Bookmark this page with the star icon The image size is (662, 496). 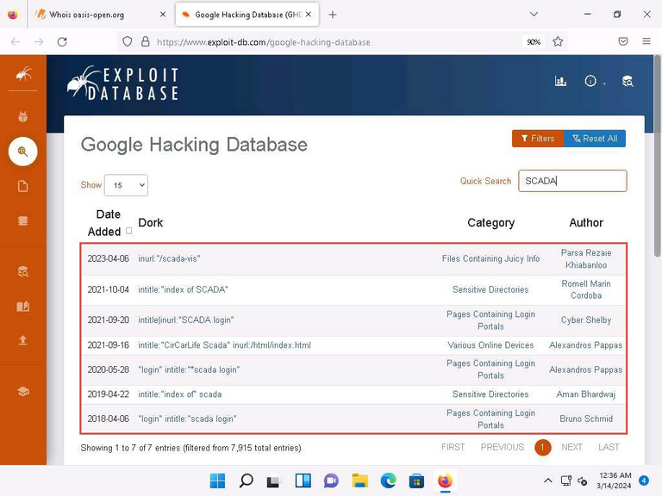(558, 41)
